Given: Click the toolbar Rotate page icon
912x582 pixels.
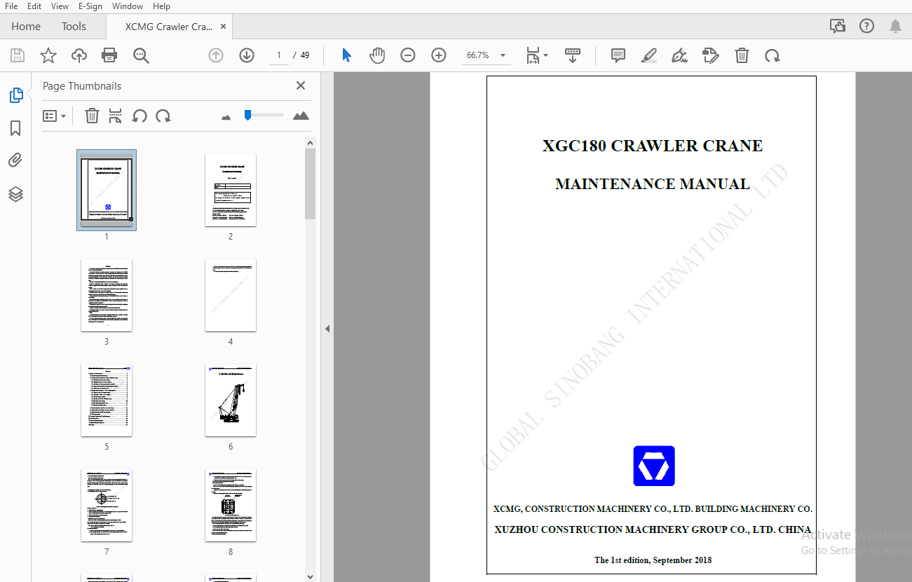Looking at the screenshot, I should tap(773, 55).
